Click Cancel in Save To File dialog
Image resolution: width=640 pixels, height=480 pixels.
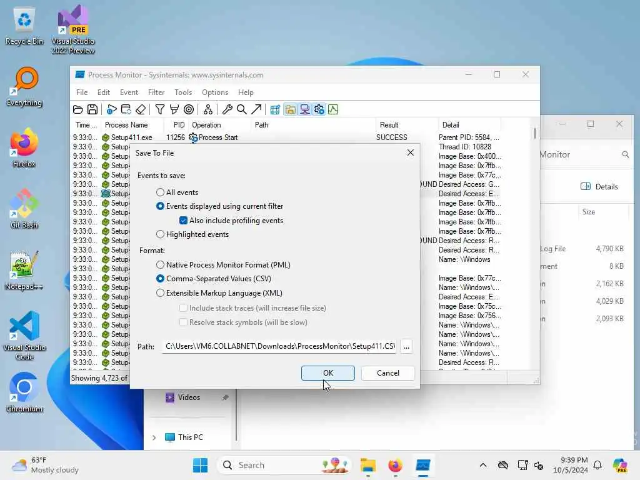click(387, 373)
